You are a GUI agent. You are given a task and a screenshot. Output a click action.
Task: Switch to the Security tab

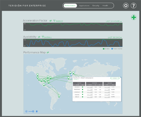pos(96,6)
